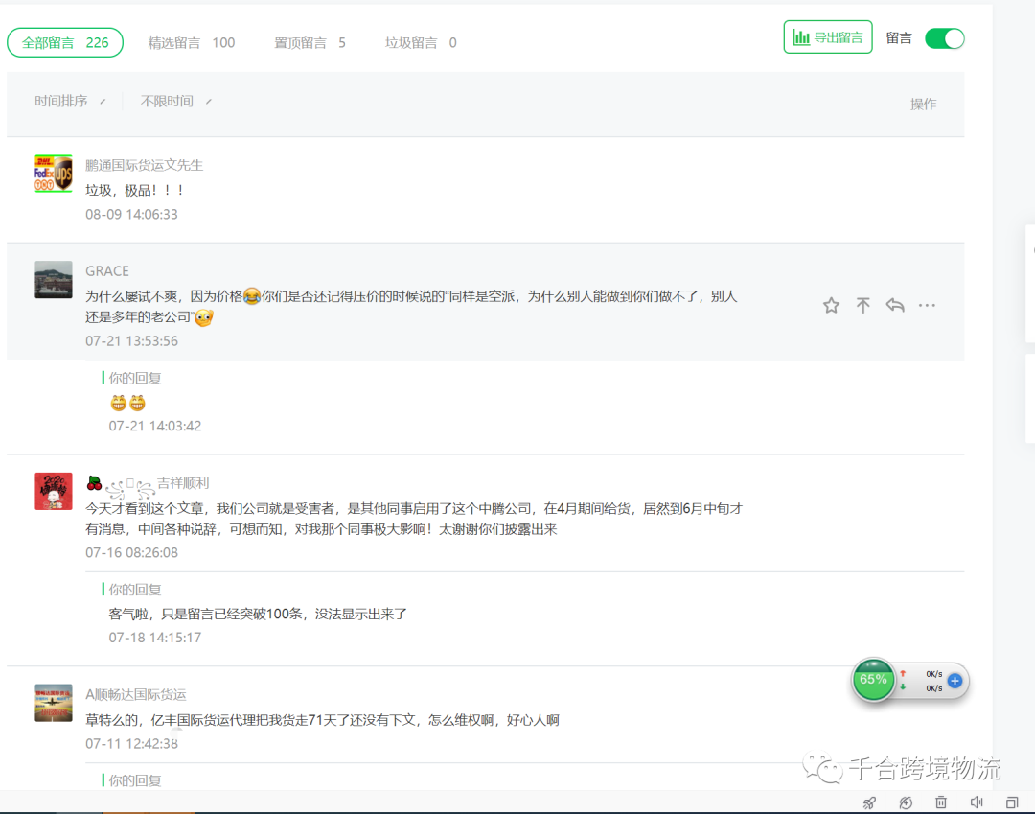
Task: Click the leftmost icon in bottom toolbar
Action: (x=869, y=802)
